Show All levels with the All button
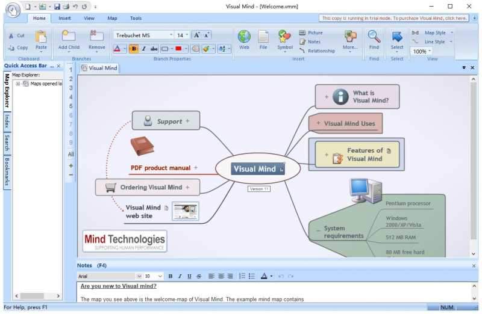Viewport: 482px width, 314px height. [70, 154]
